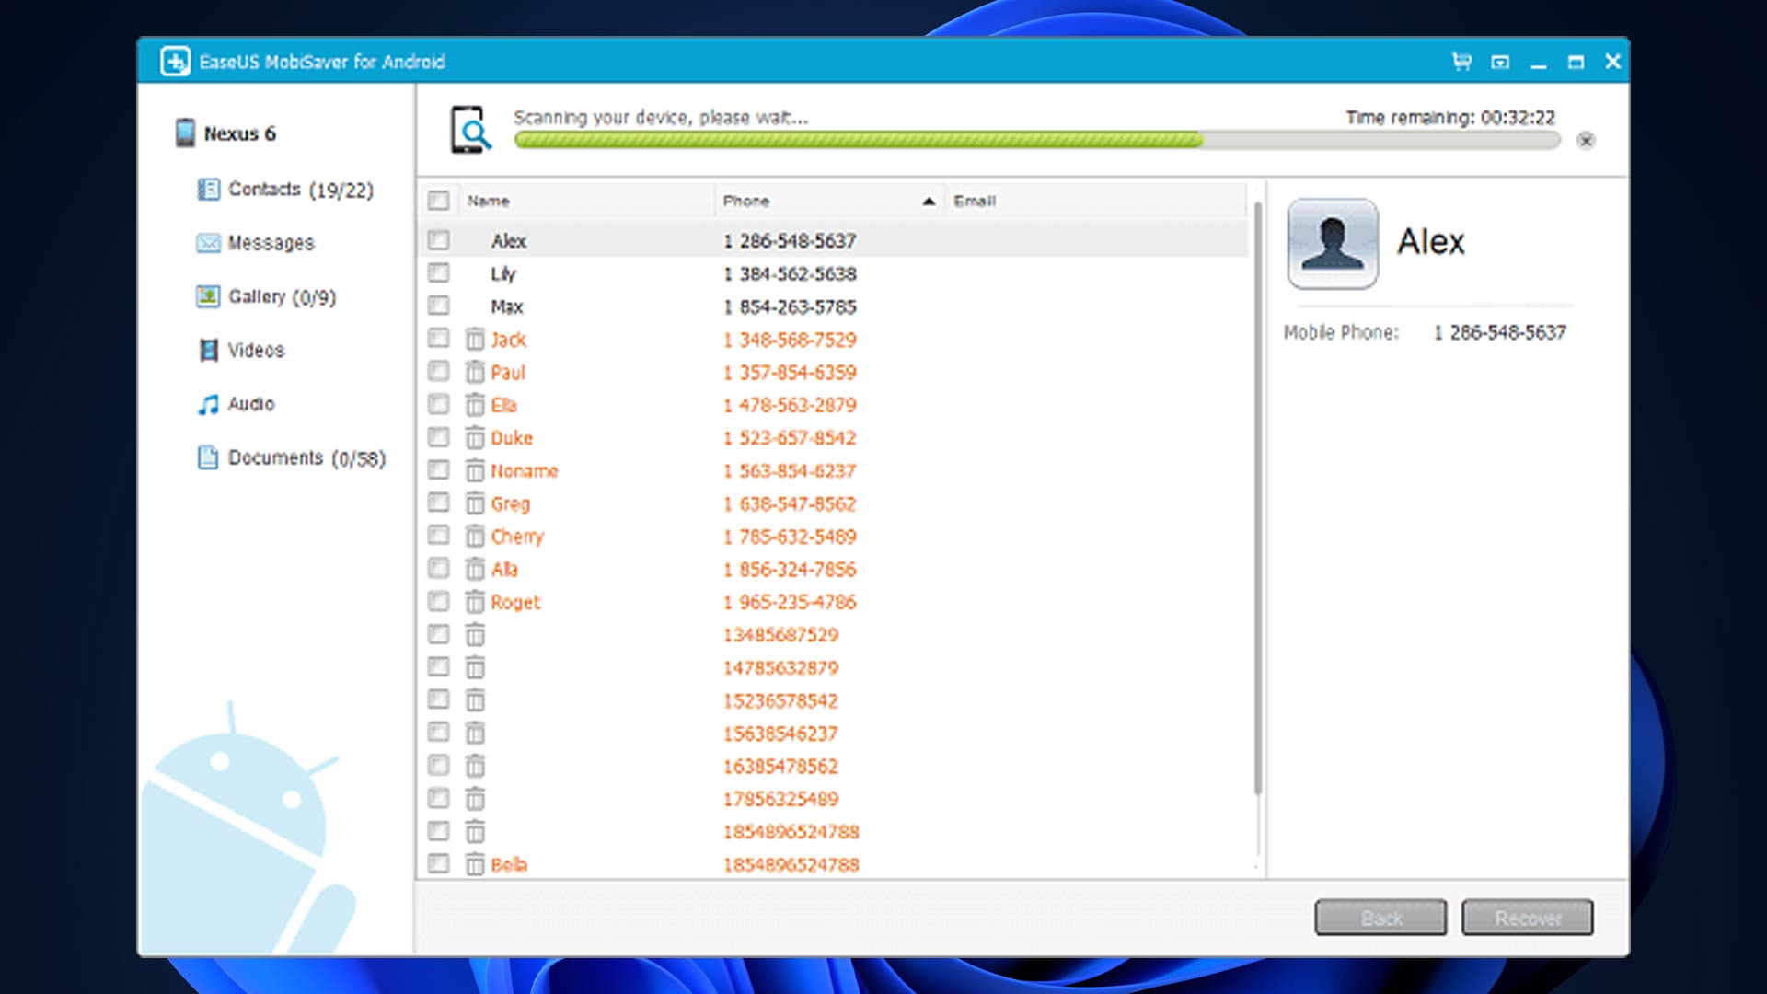Check the box for contact Max
This screenshot has width=1767, height=994.
click(x=439, y=306)
